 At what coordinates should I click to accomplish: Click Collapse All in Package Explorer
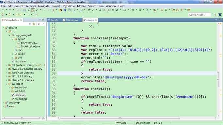click(x=30, y=24)
